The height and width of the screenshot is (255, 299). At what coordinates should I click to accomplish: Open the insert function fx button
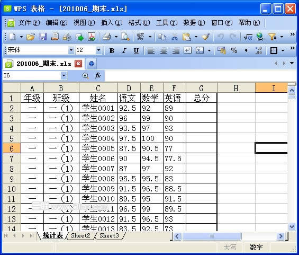point(98,75)
